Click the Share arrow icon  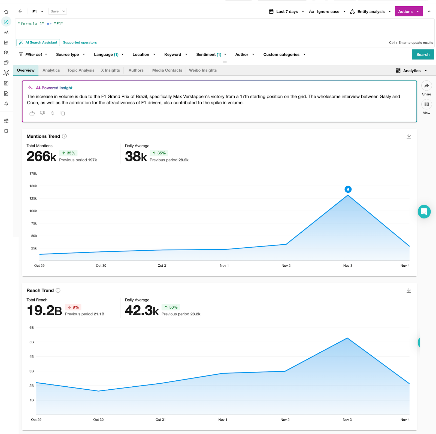point(426,86)
